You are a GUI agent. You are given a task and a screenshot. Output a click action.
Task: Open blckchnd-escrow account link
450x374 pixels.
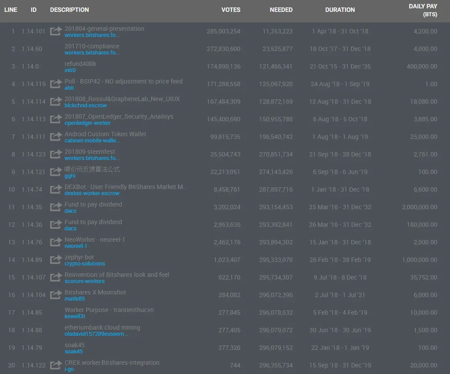pyautogui.click(x=86, y=105)
